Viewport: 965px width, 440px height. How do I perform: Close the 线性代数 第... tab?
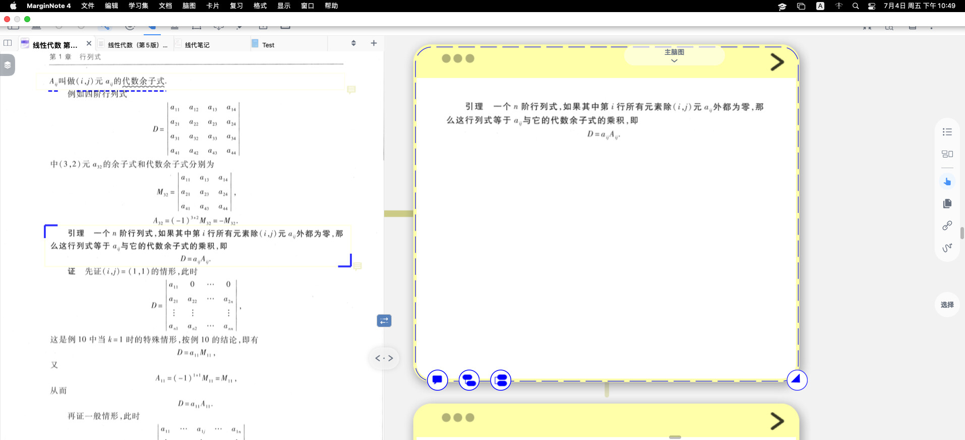coord(89,44)
